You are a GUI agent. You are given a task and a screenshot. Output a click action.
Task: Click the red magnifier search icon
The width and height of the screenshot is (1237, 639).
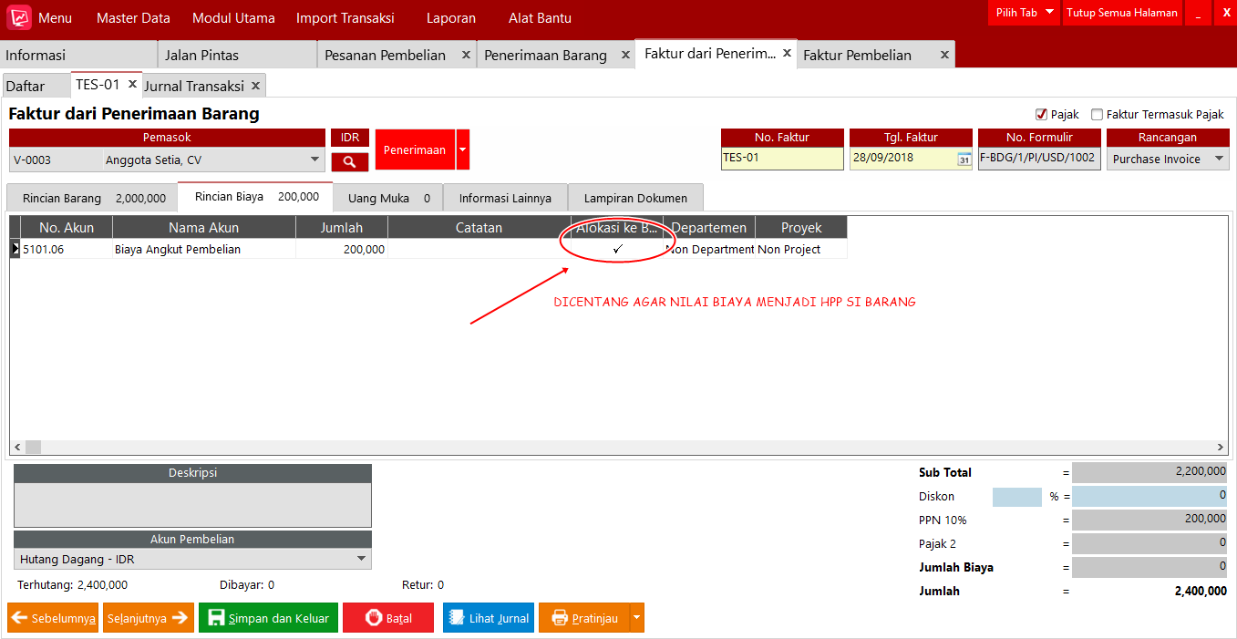(349, 162)
